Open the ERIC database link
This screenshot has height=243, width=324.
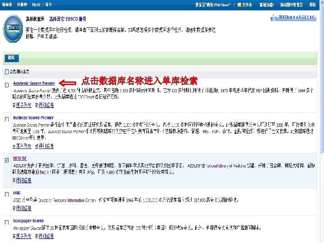(x=17, y=193)
